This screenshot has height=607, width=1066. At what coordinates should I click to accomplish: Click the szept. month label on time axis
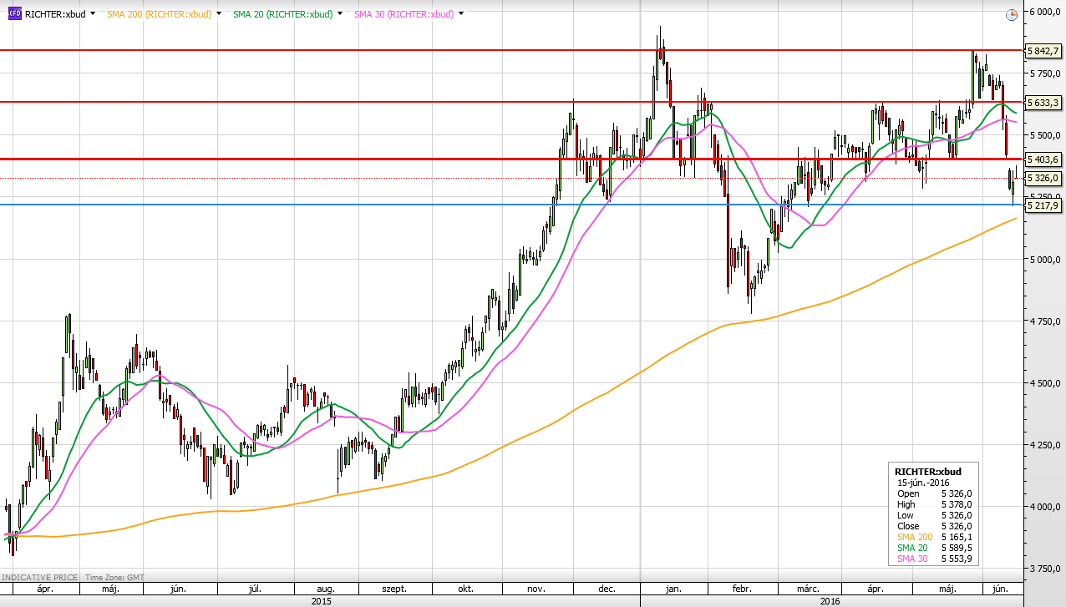tap(395, 589)
